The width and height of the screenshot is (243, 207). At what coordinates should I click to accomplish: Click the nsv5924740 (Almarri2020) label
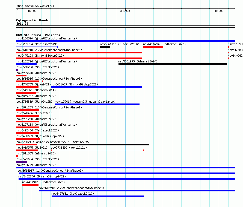(x=36, y=165)
